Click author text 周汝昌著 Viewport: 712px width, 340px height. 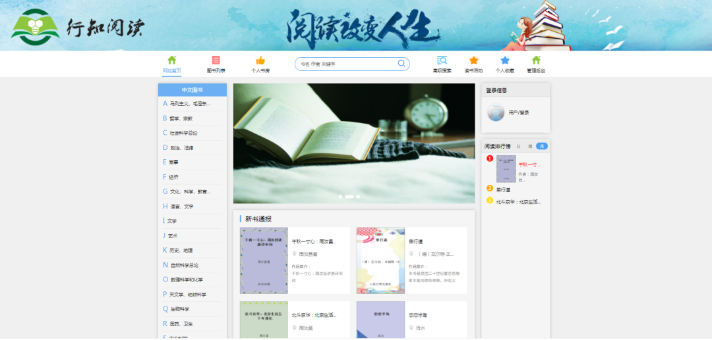pyautogui.click(x=309, y=254)
